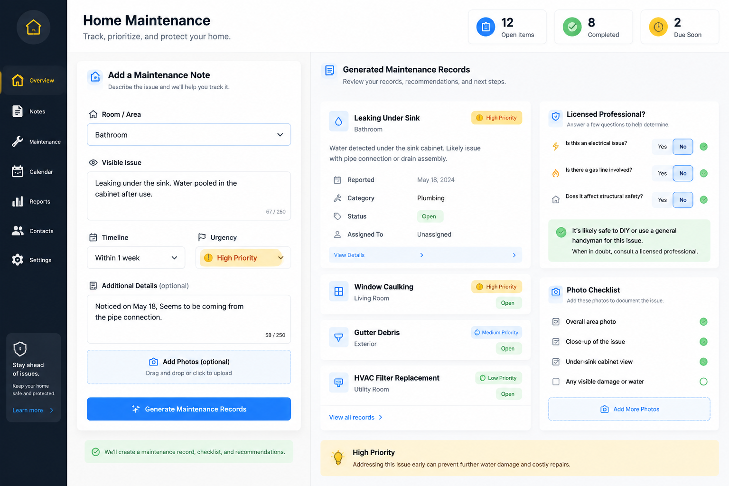The height and width of the screenshot is (486, 729).
Task: Open the Timeline Within 1 week dropdown
Action: pos(136,258)
